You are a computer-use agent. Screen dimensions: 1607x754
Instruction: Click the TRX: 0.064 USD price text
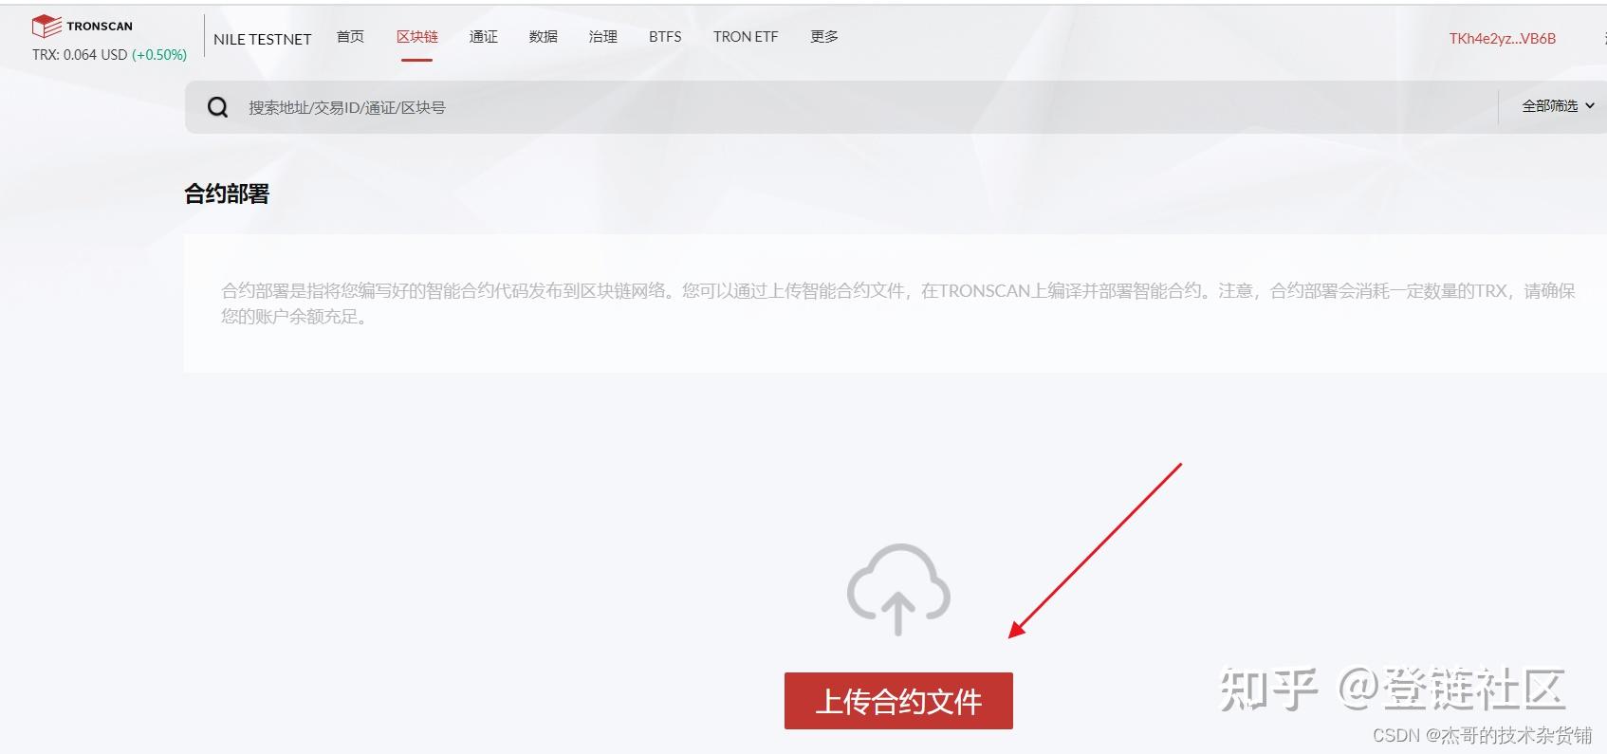80,55
